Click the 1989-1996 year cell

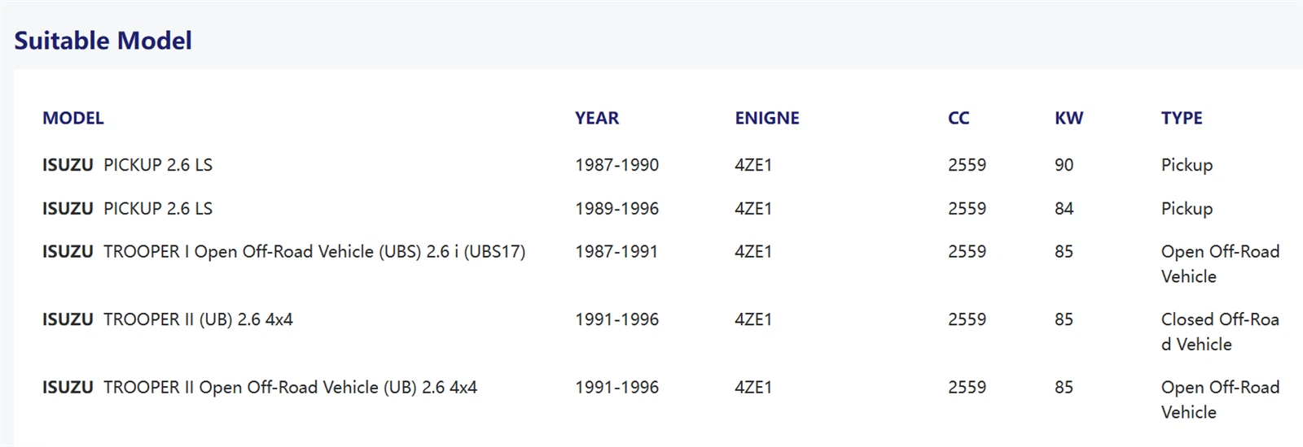tap(616, 209)
